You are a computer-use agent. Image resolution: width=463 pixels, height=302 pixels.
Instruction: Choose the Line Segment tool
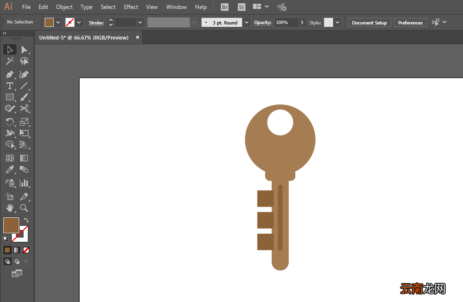pos(24,86)
